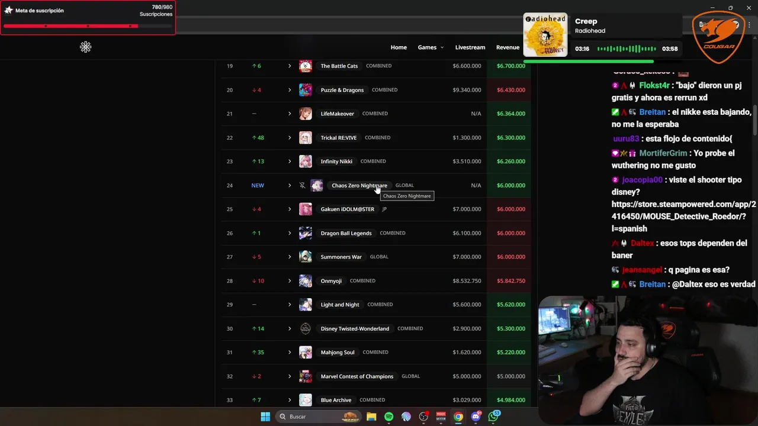Expand the Onmyoji row chevron
This screenshot has height=426, width=758.
coord(290,280)
